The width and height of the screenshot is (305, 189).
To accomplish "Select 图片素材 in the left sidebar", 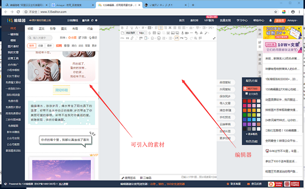I will (13, 46).
